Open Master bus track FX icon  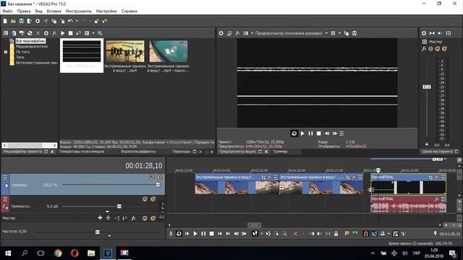[133, 218]
